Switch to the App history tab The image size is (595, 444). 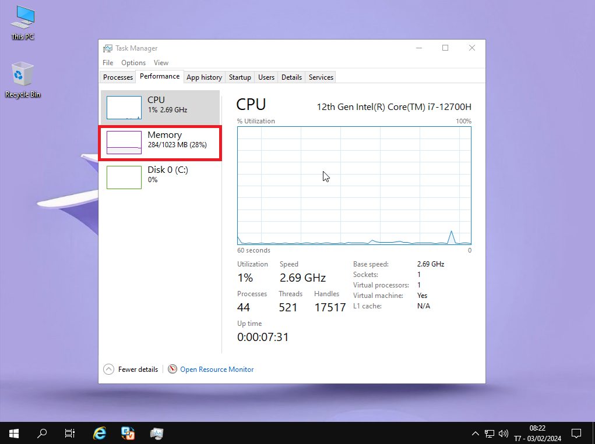pos(204,77)
